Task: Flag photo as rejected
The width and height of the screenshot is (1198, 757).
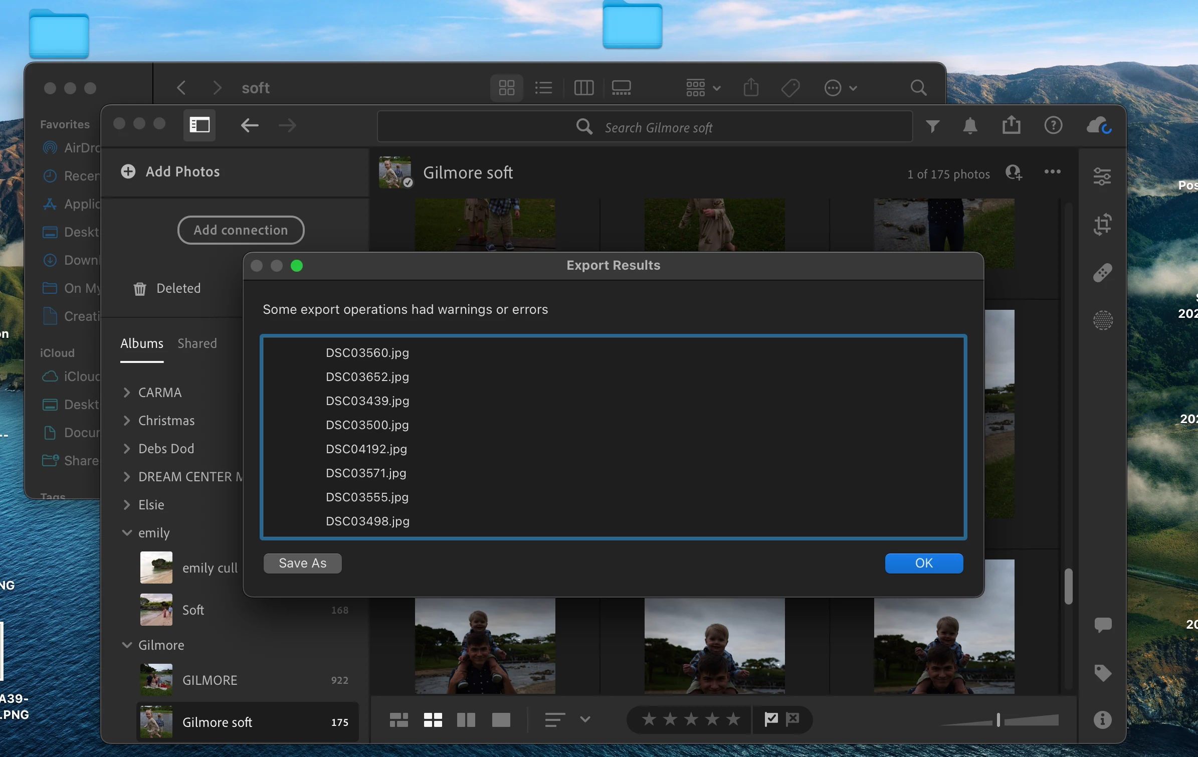Action: tap(792, 719)
